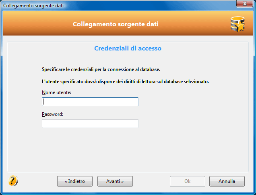Click the Credenziali di accesso heading
Viewport: 256px width, 195px height.
128,48
